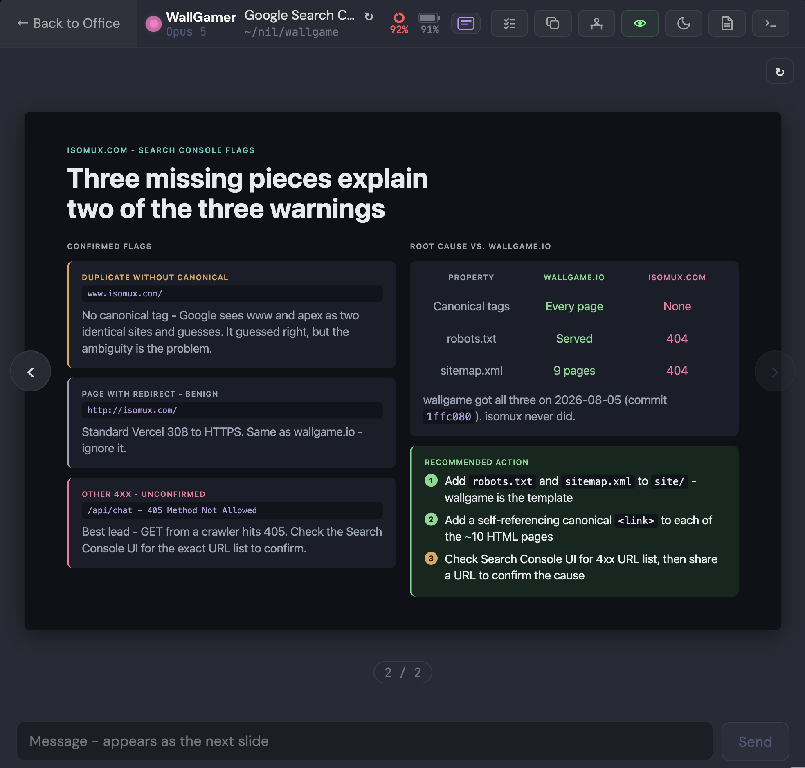This screenshot has width=805, height=768.
Task: Click the sitemap.xml row label in table
Action: point(471,371)
